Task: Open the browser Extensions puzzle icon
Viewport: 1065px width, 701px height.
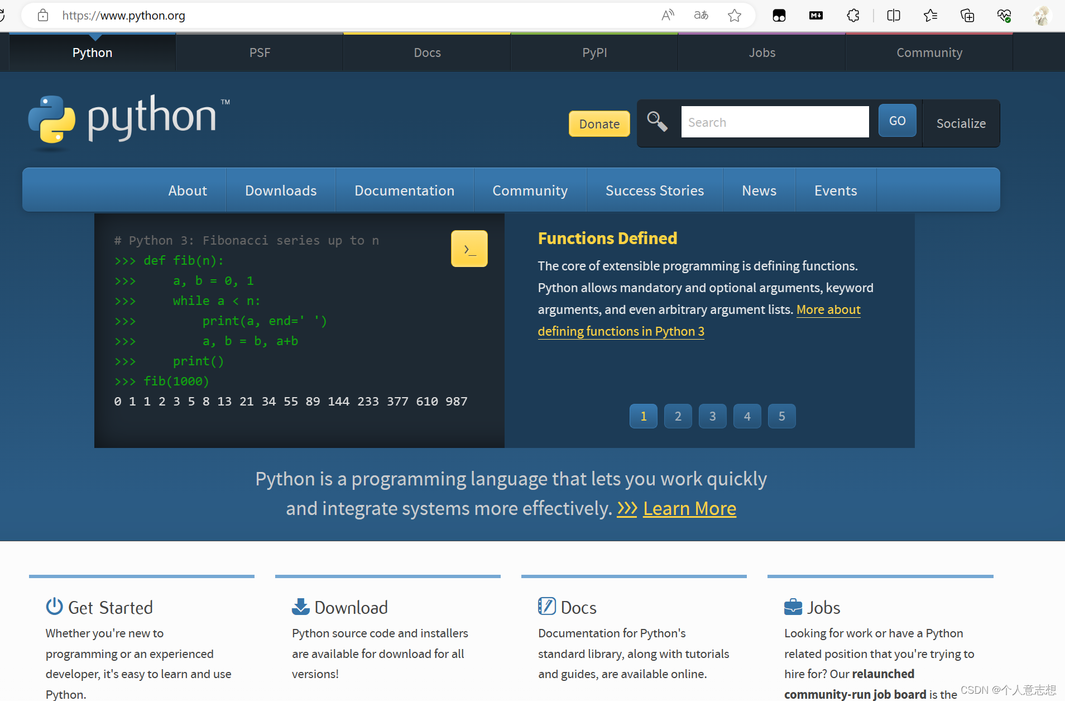Action: [853, 15]
